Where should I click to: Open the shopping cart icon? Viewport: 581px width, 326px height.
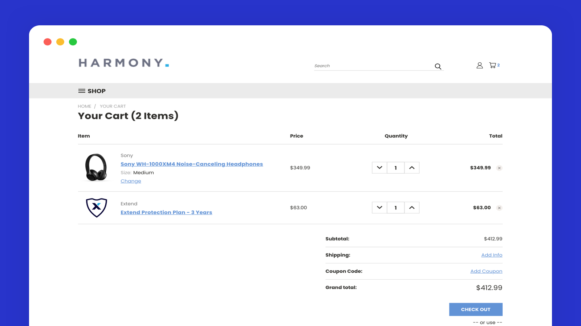coord(493,65)
